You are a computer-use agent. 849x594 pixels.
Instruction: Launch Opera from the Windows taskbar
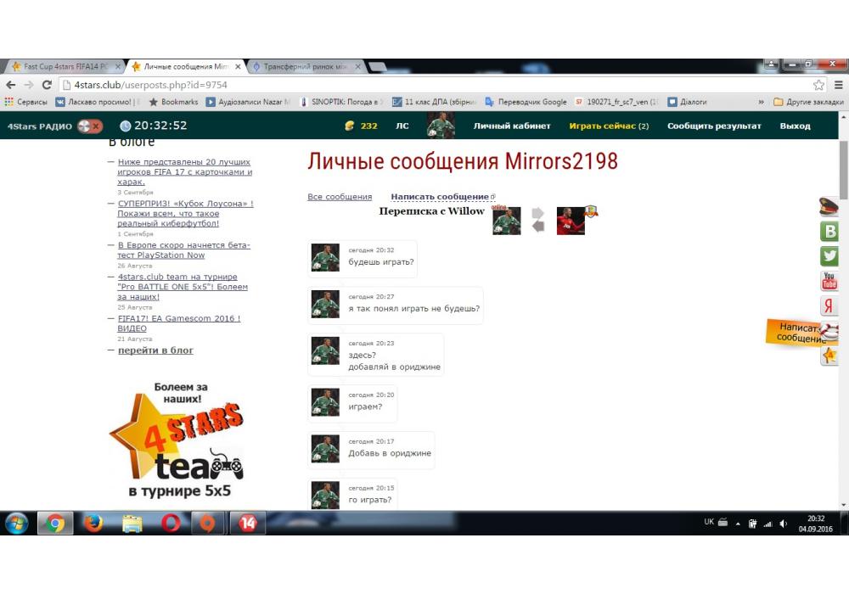tap(171, 523)
